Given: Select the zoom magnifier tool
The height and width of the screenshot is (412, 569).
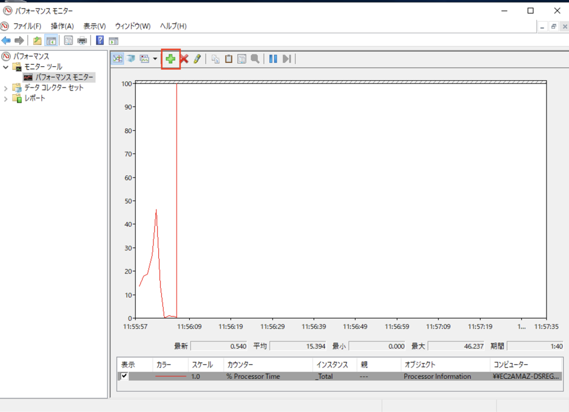Looking at the screenshot, I should point(254,59).
